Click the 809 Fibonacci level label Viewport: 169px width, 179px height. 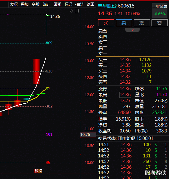coord(49,43)
